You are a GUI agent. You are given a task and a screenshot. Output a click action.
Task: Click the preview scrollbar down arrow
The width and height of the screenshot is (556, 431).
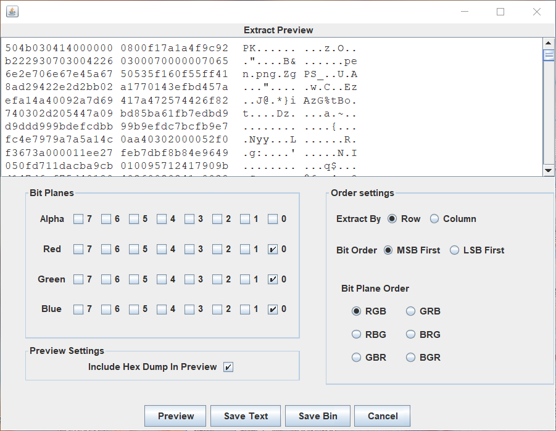548,170
